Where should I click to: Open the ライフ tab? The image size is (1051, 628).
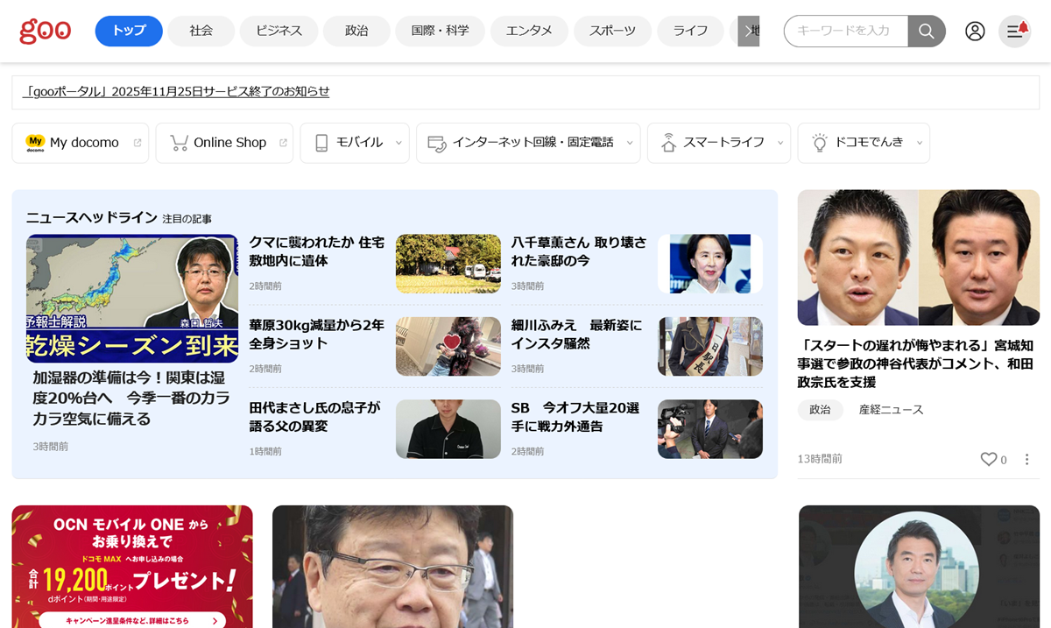pos(690,31)
